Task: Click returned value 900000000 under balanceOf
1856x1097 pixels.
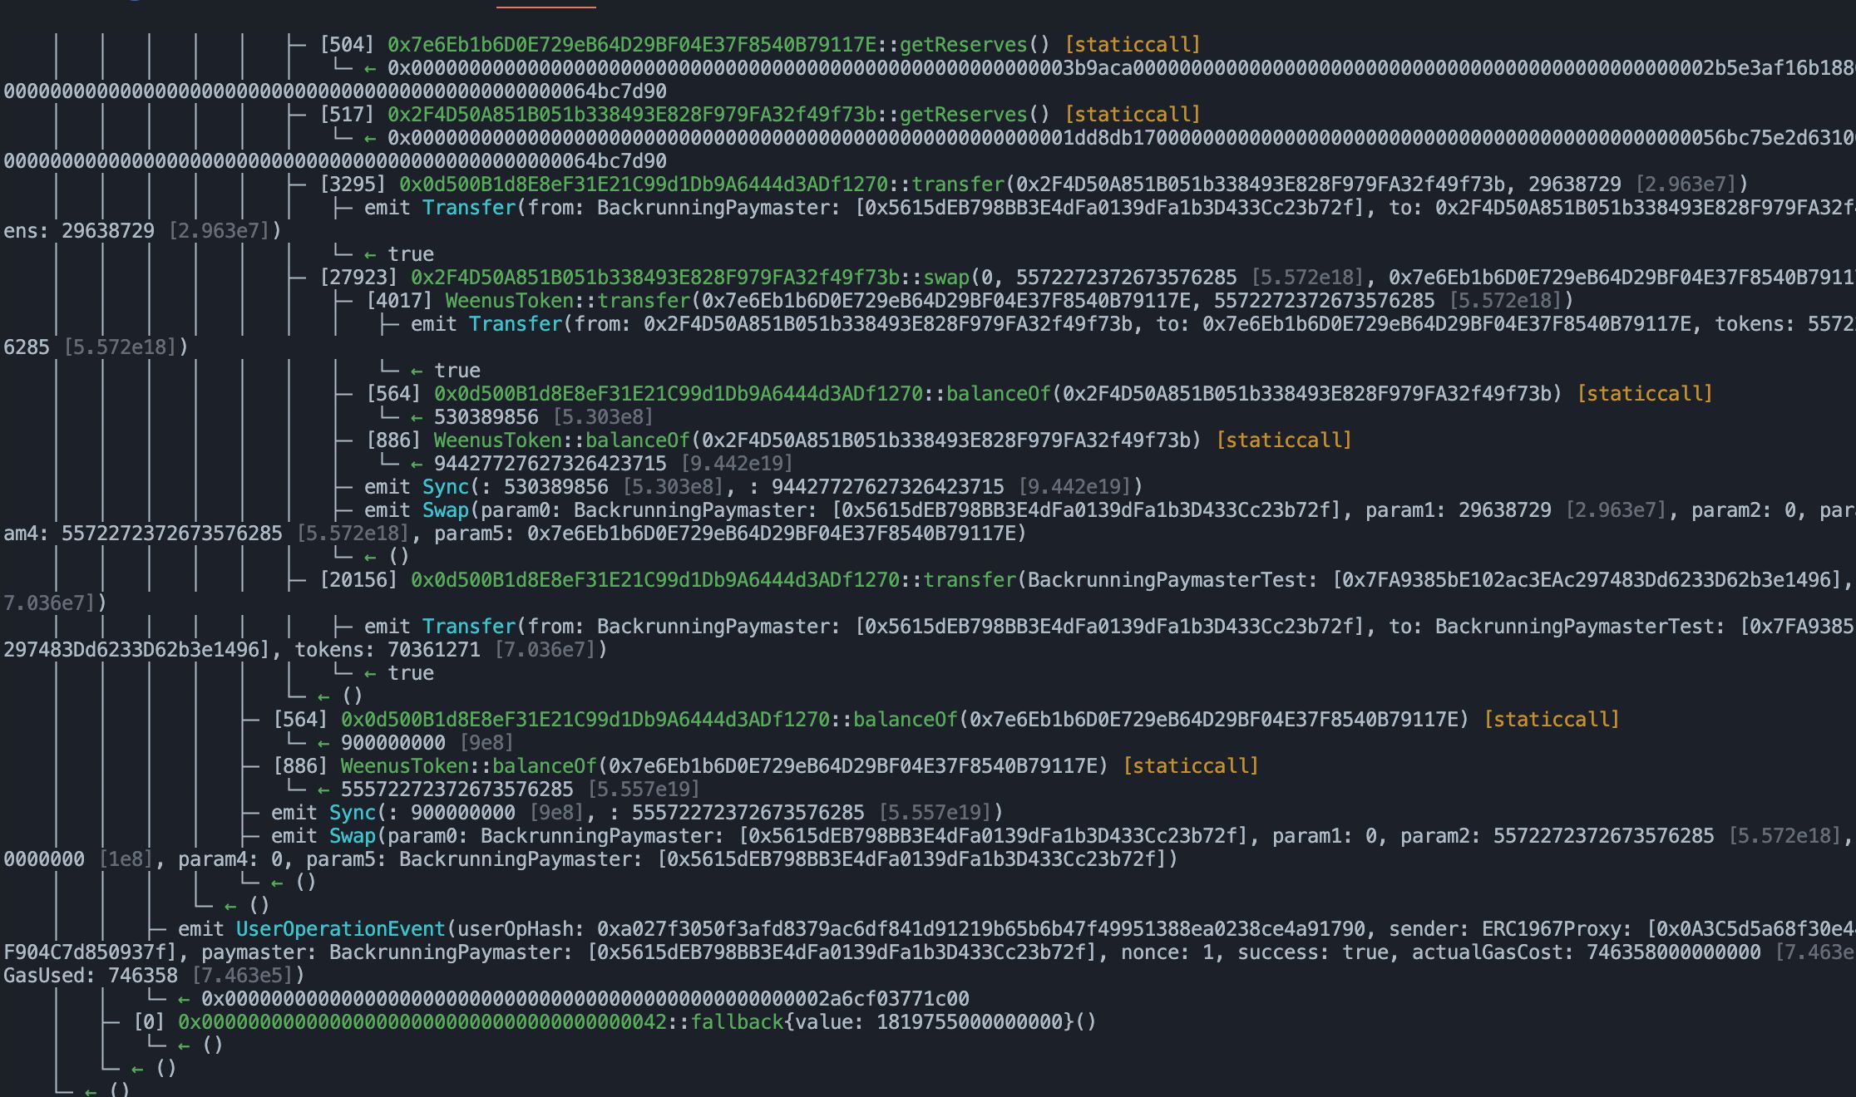Action: tap(392, 742)
